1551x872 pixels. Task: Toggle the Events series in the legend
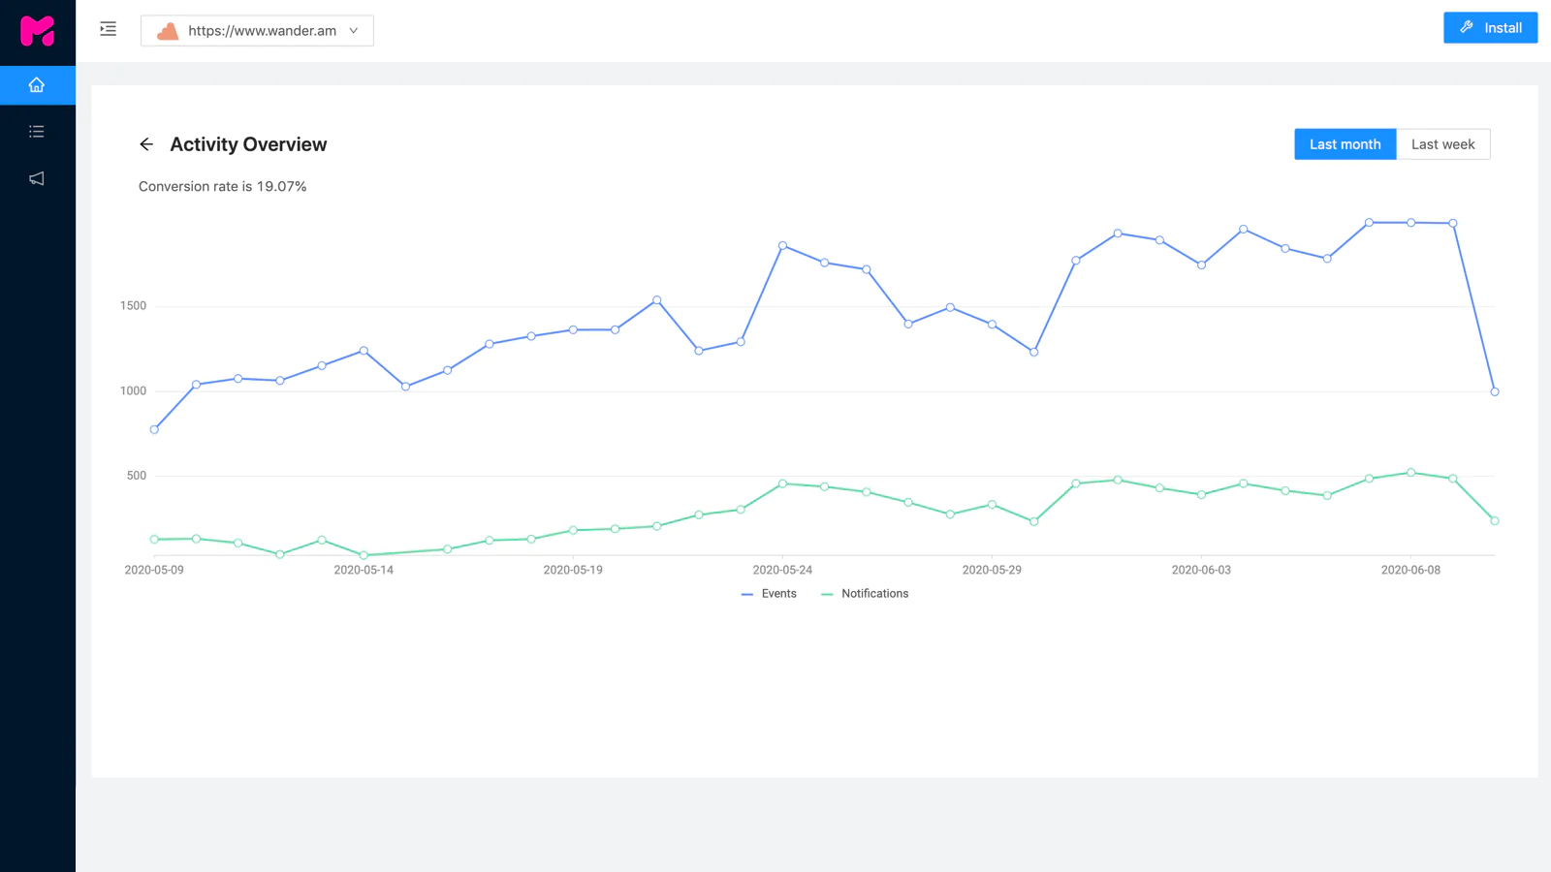coord(770,594)
